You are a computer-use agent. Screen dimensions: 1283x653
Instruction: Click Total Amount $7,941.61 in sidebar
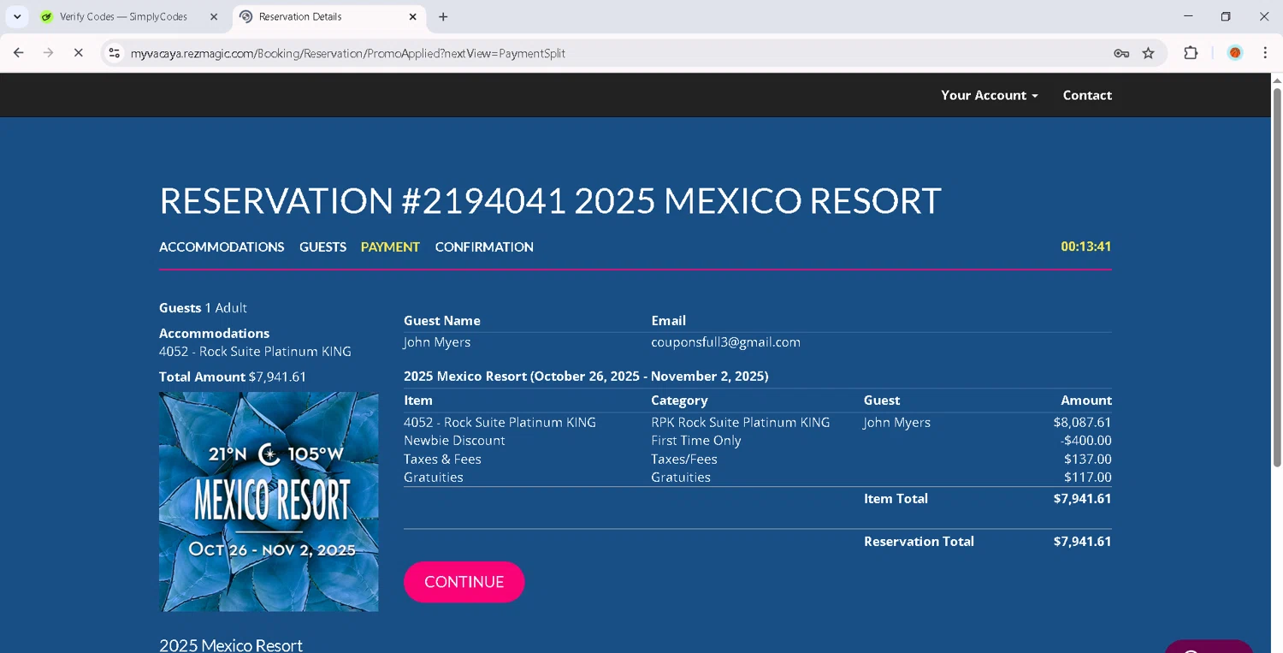[x=233, y=377]
